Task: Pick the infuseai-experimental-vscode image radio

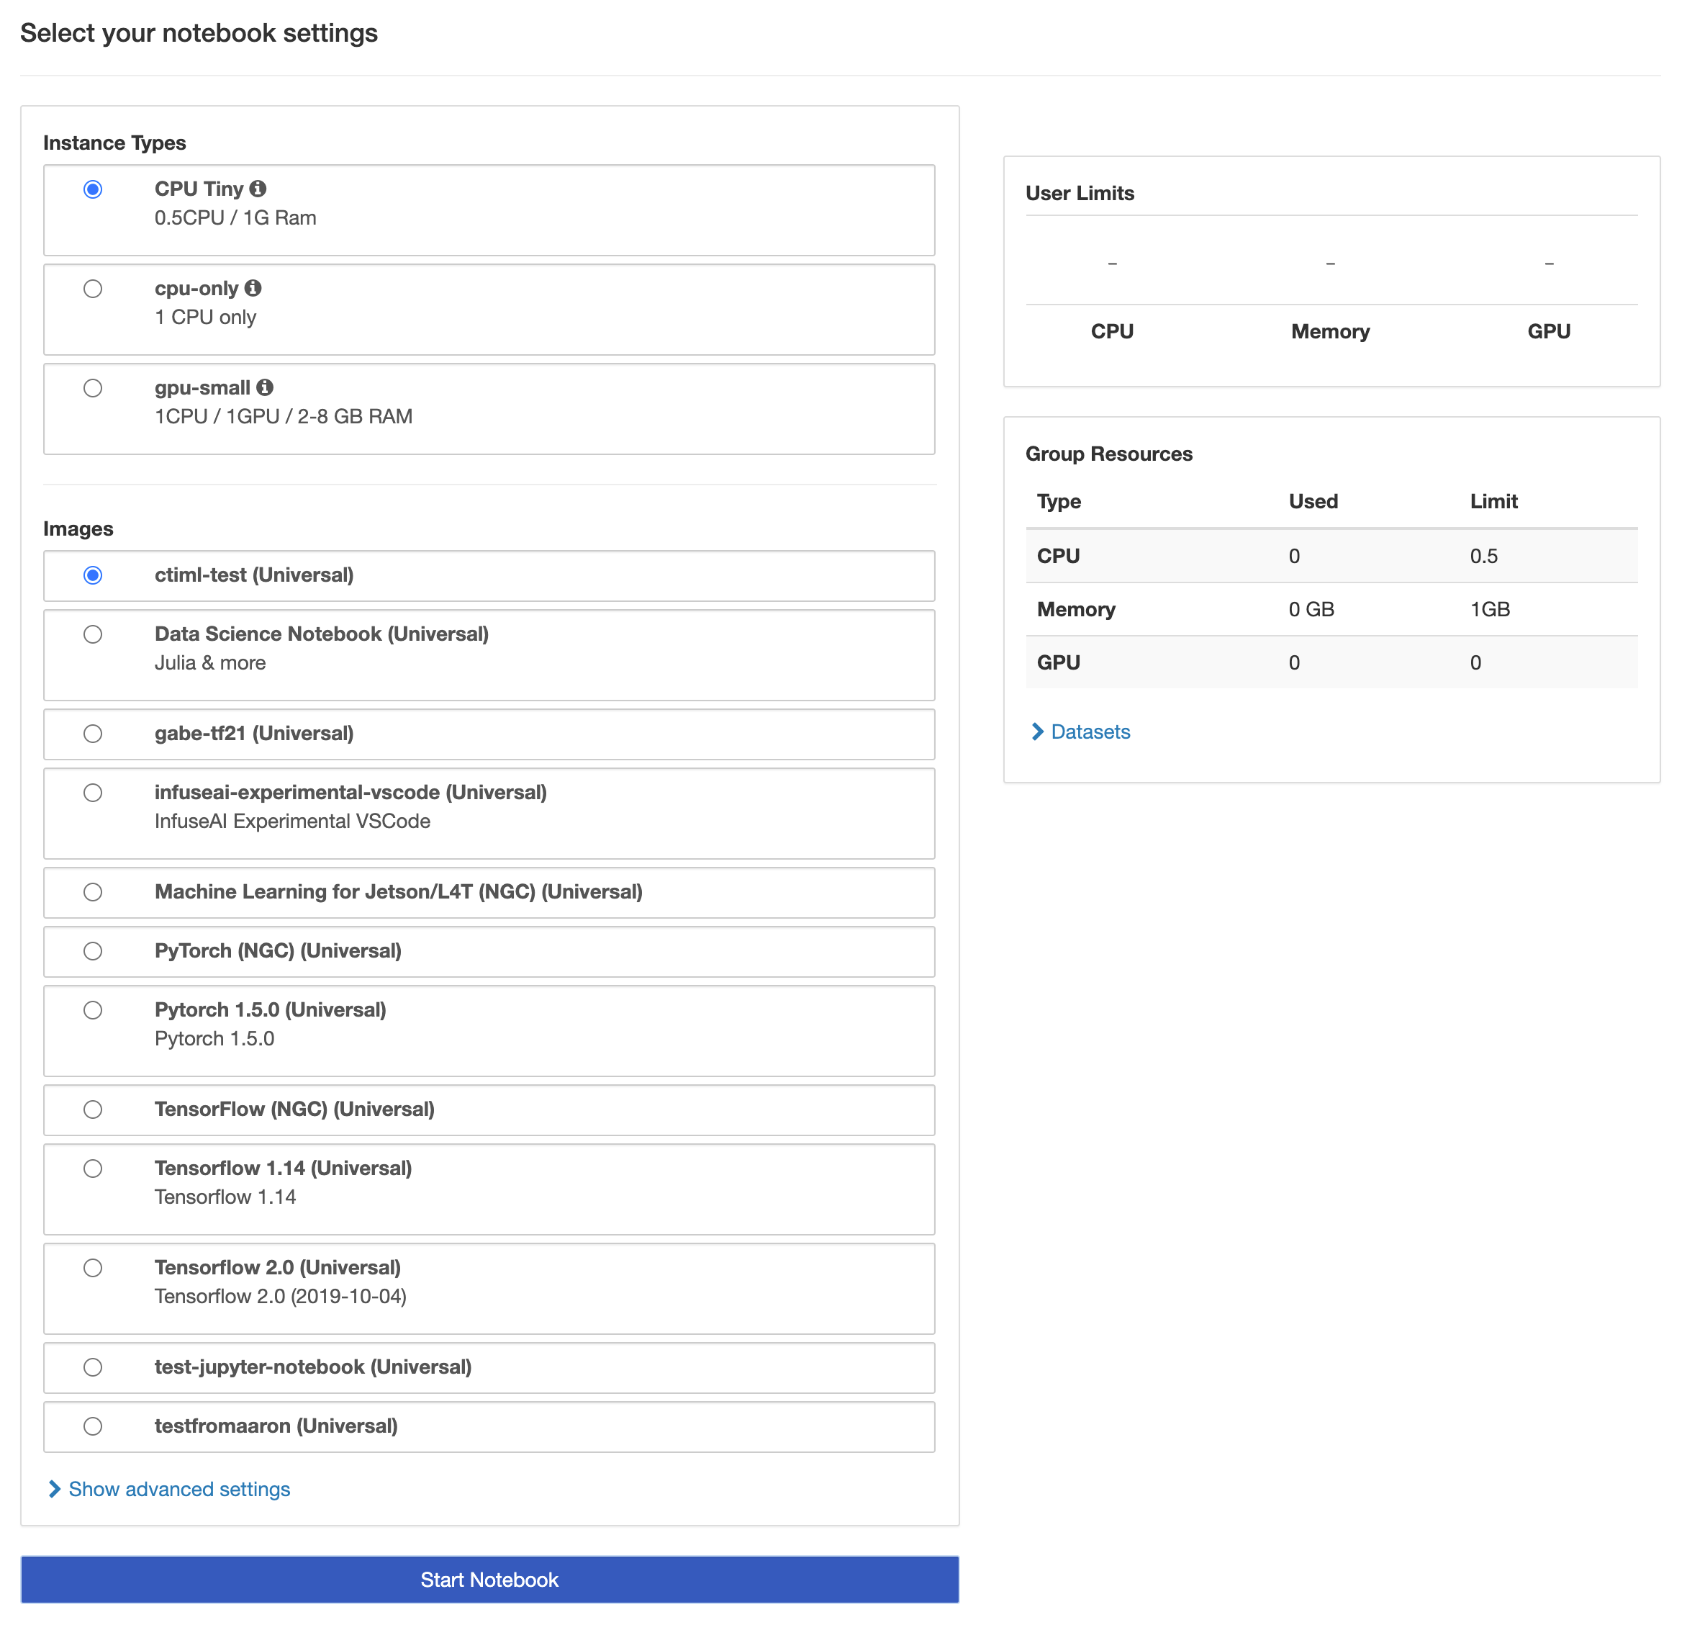Action: (93, 792)
